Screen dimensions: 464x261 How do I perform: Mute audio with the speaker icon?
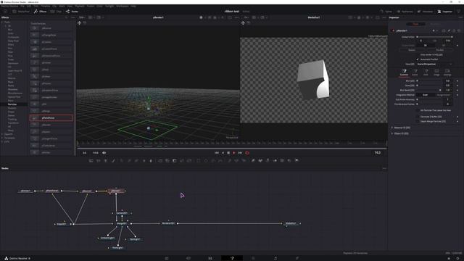104,153
